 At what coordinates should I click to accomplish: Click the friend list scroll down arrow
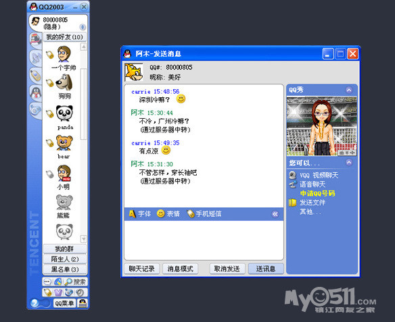(x=84, y=238)
